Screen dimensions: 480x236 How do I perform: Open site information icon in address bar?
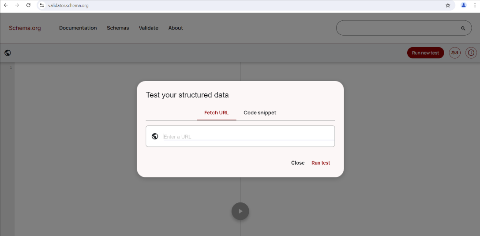click(x=42, y=5)
